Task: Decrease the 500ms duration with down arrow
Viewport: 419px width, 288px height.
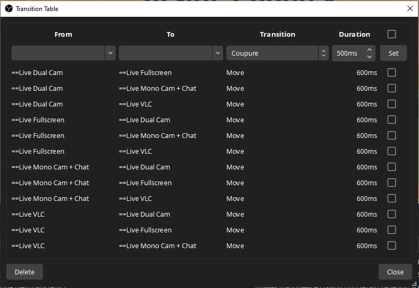Action: pyautogui.click(x=370, y=56)
